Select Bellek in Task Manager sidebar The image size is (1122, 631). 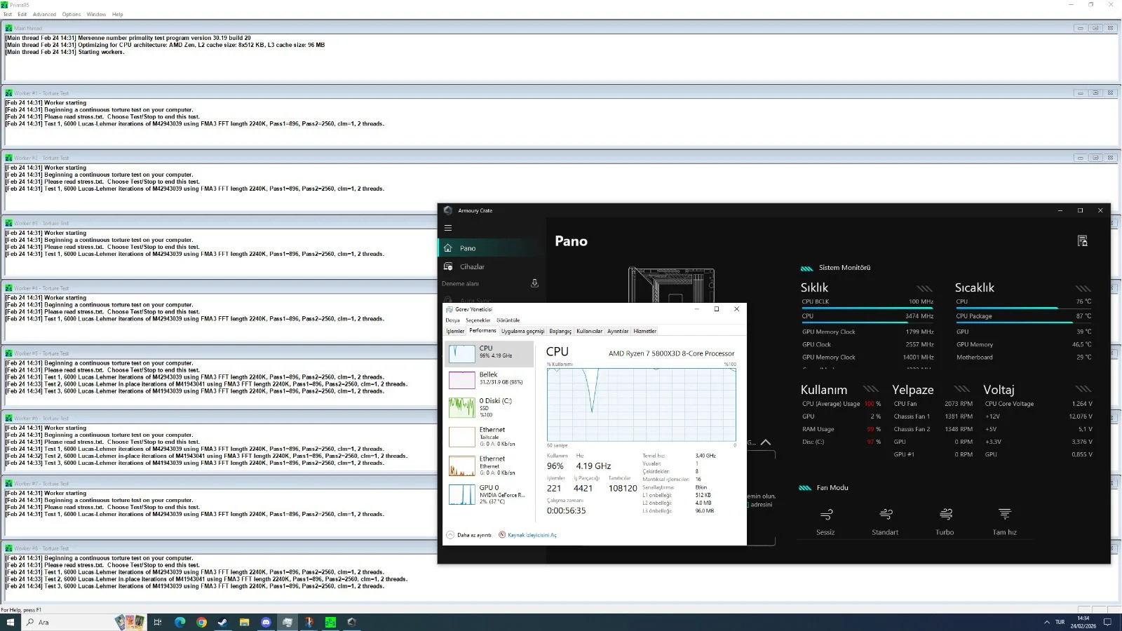(489, 380)
